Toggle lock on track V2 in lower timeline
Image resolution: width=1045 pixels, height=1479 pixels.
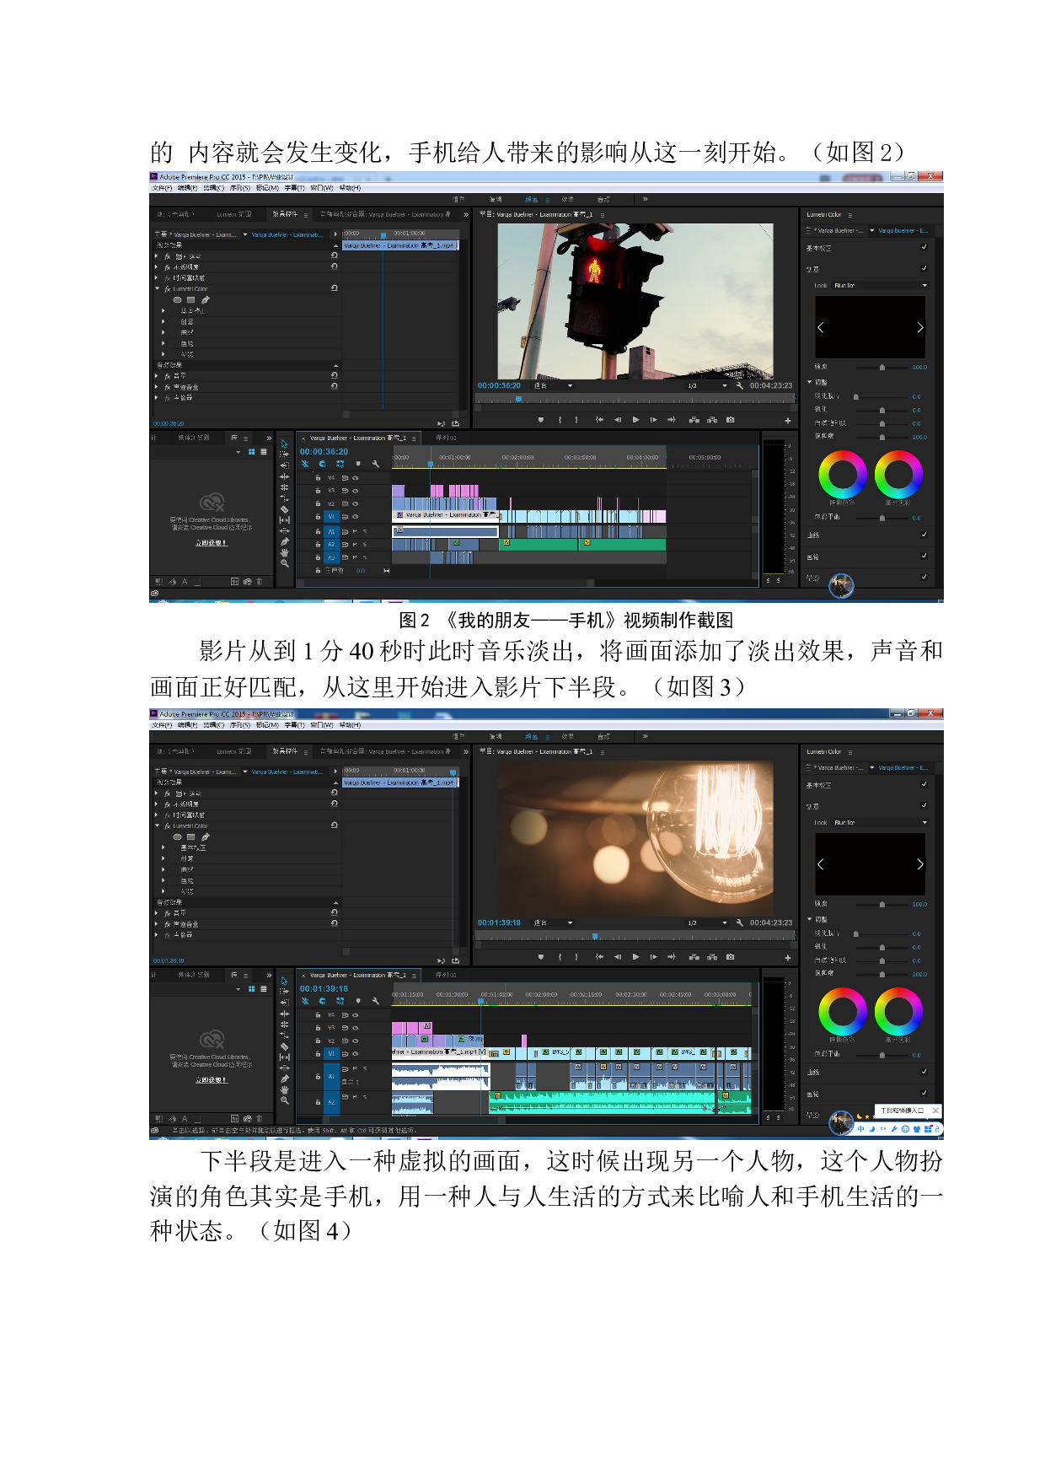tap(318, 1041)
